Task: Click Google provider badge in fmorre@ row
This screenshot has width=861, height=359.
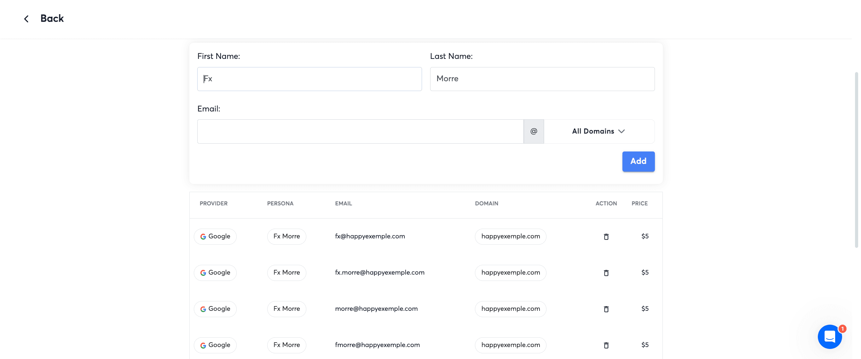Action: pos(215,345)
